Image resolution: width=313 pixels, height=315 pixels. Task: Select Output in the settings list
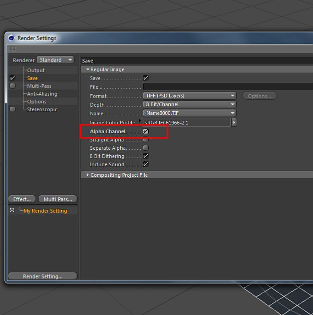pos(36,70)
